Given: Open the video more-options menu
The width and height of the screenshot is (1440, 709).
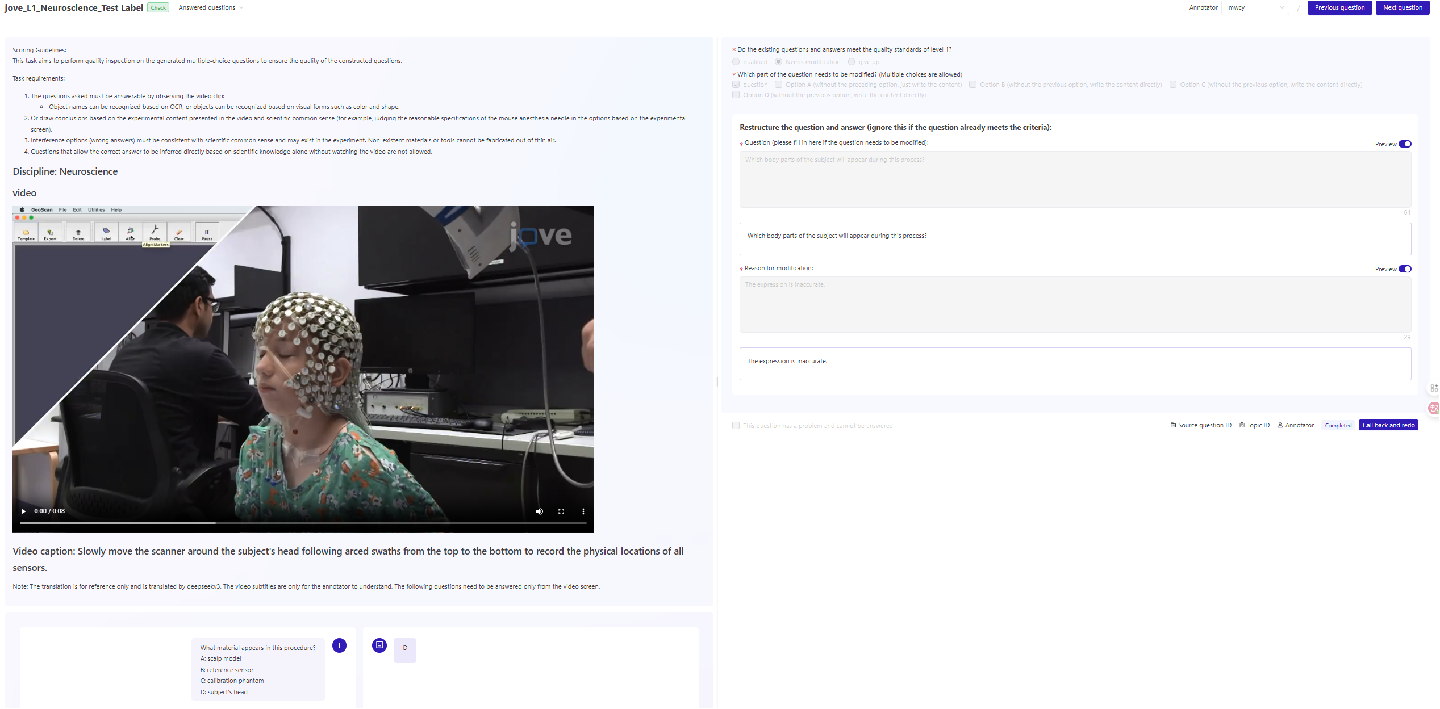Looking at the screenshot, I should point(583,511).
